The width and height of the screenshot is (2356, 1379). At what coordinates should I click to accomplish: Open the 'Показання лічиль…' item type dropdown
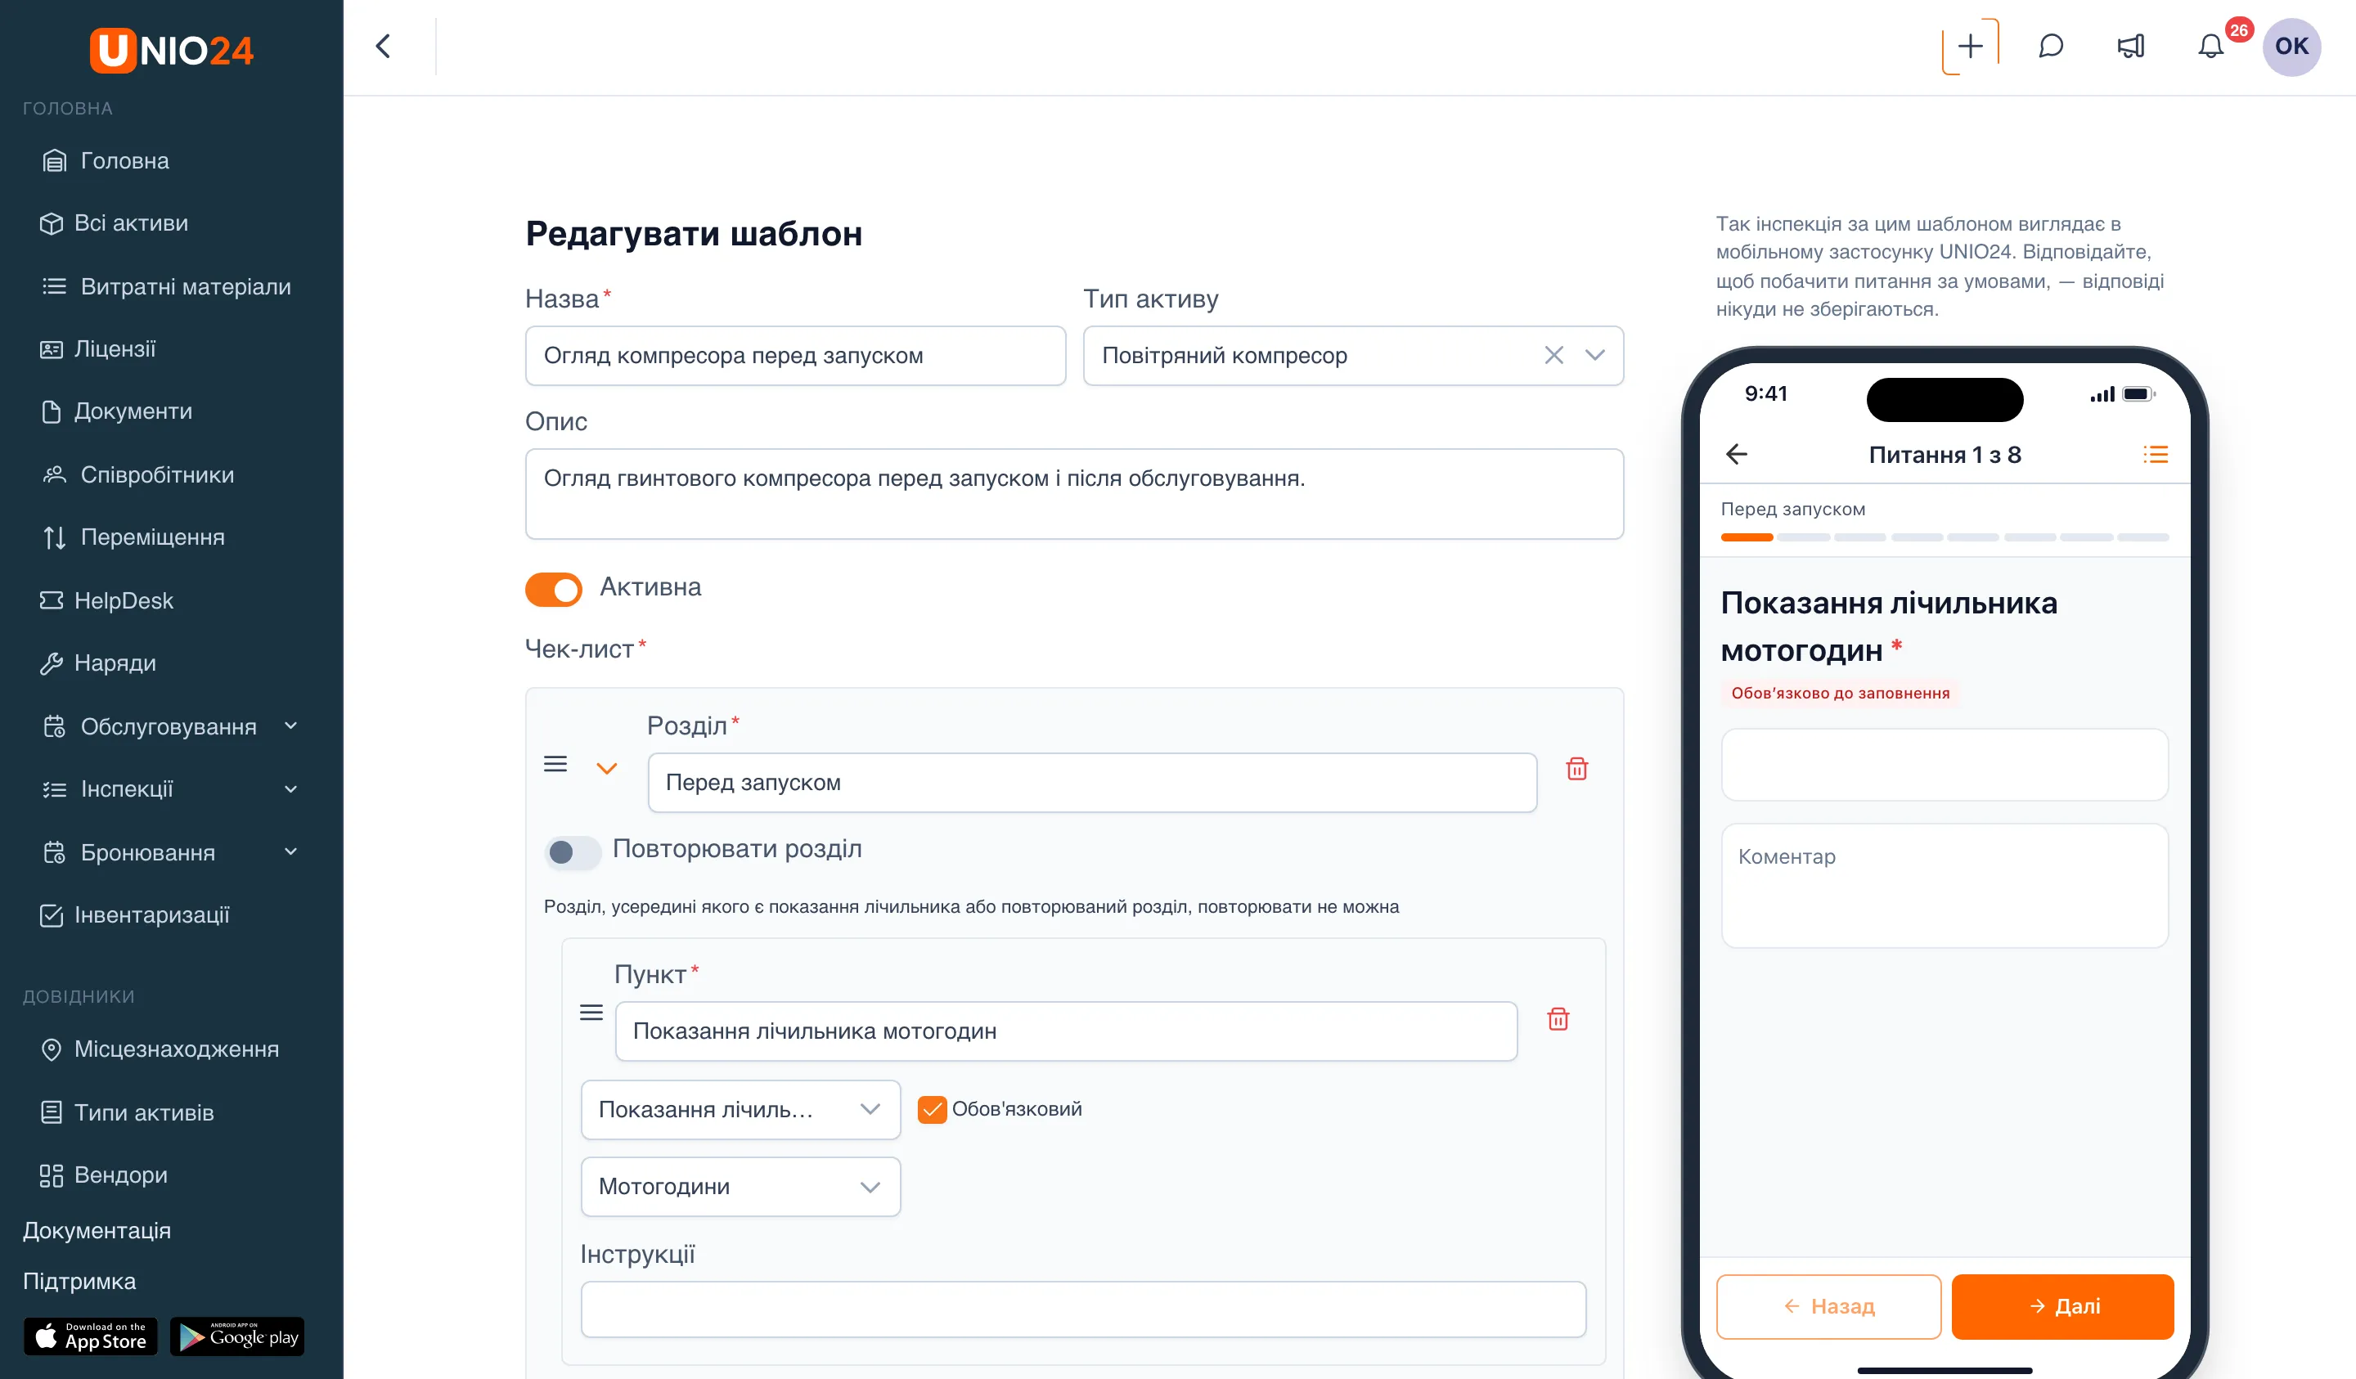(740, 1110)
